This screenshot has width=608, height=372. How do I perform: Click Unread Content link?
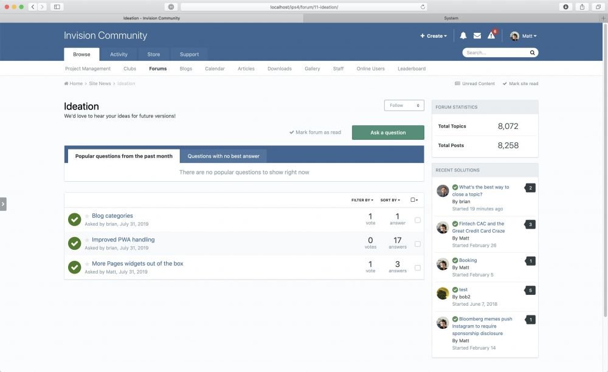475,84
